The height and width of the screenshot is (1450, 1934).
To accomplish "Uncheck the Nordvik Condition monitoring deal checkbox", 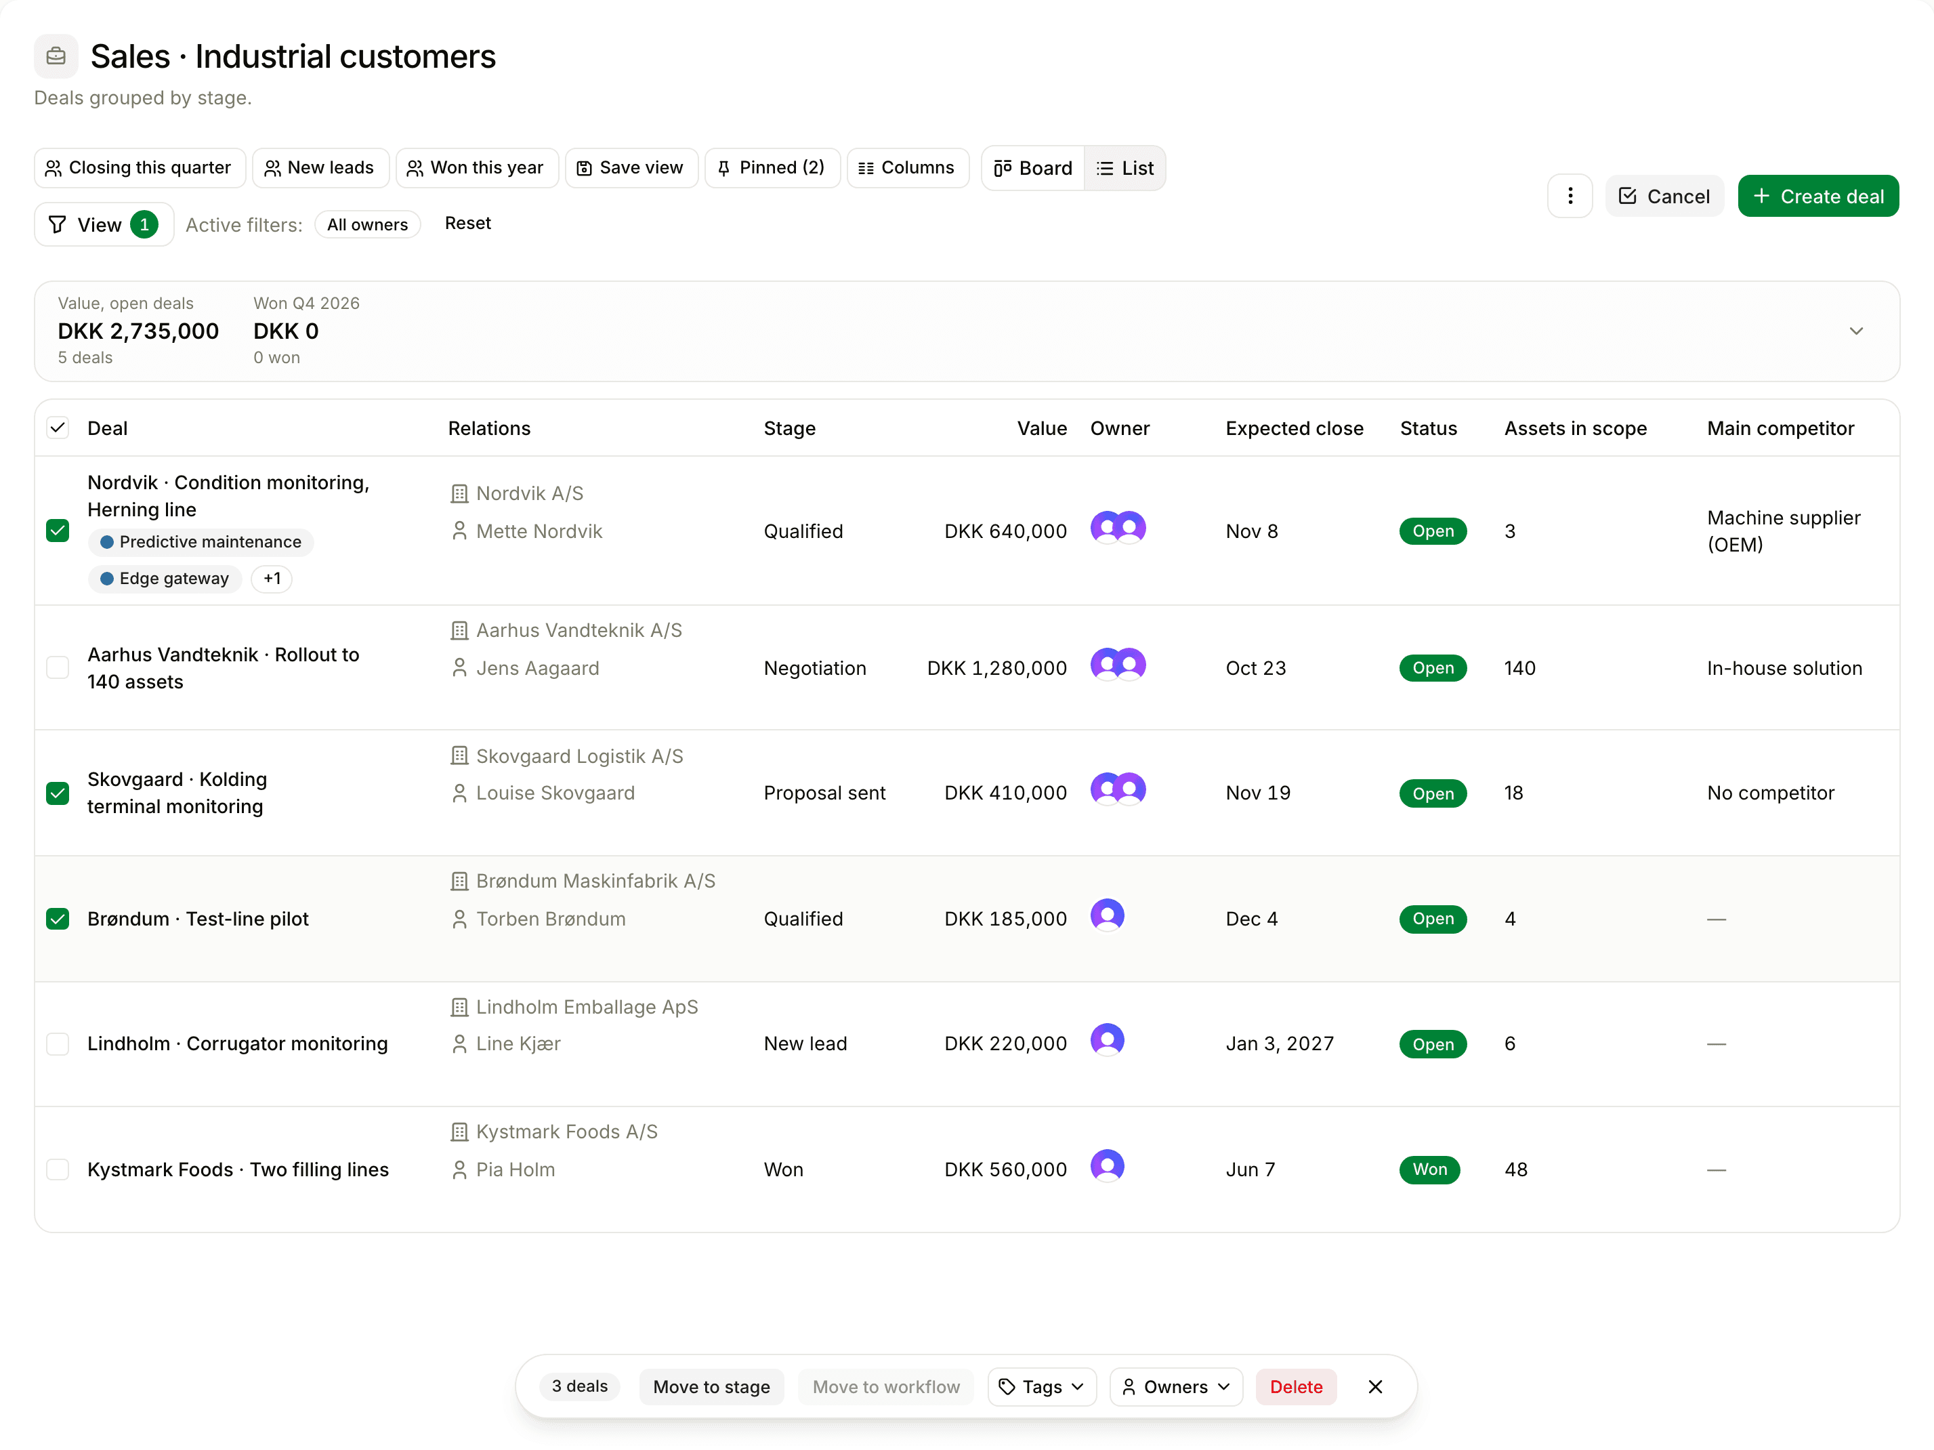I will coord(58,531).
